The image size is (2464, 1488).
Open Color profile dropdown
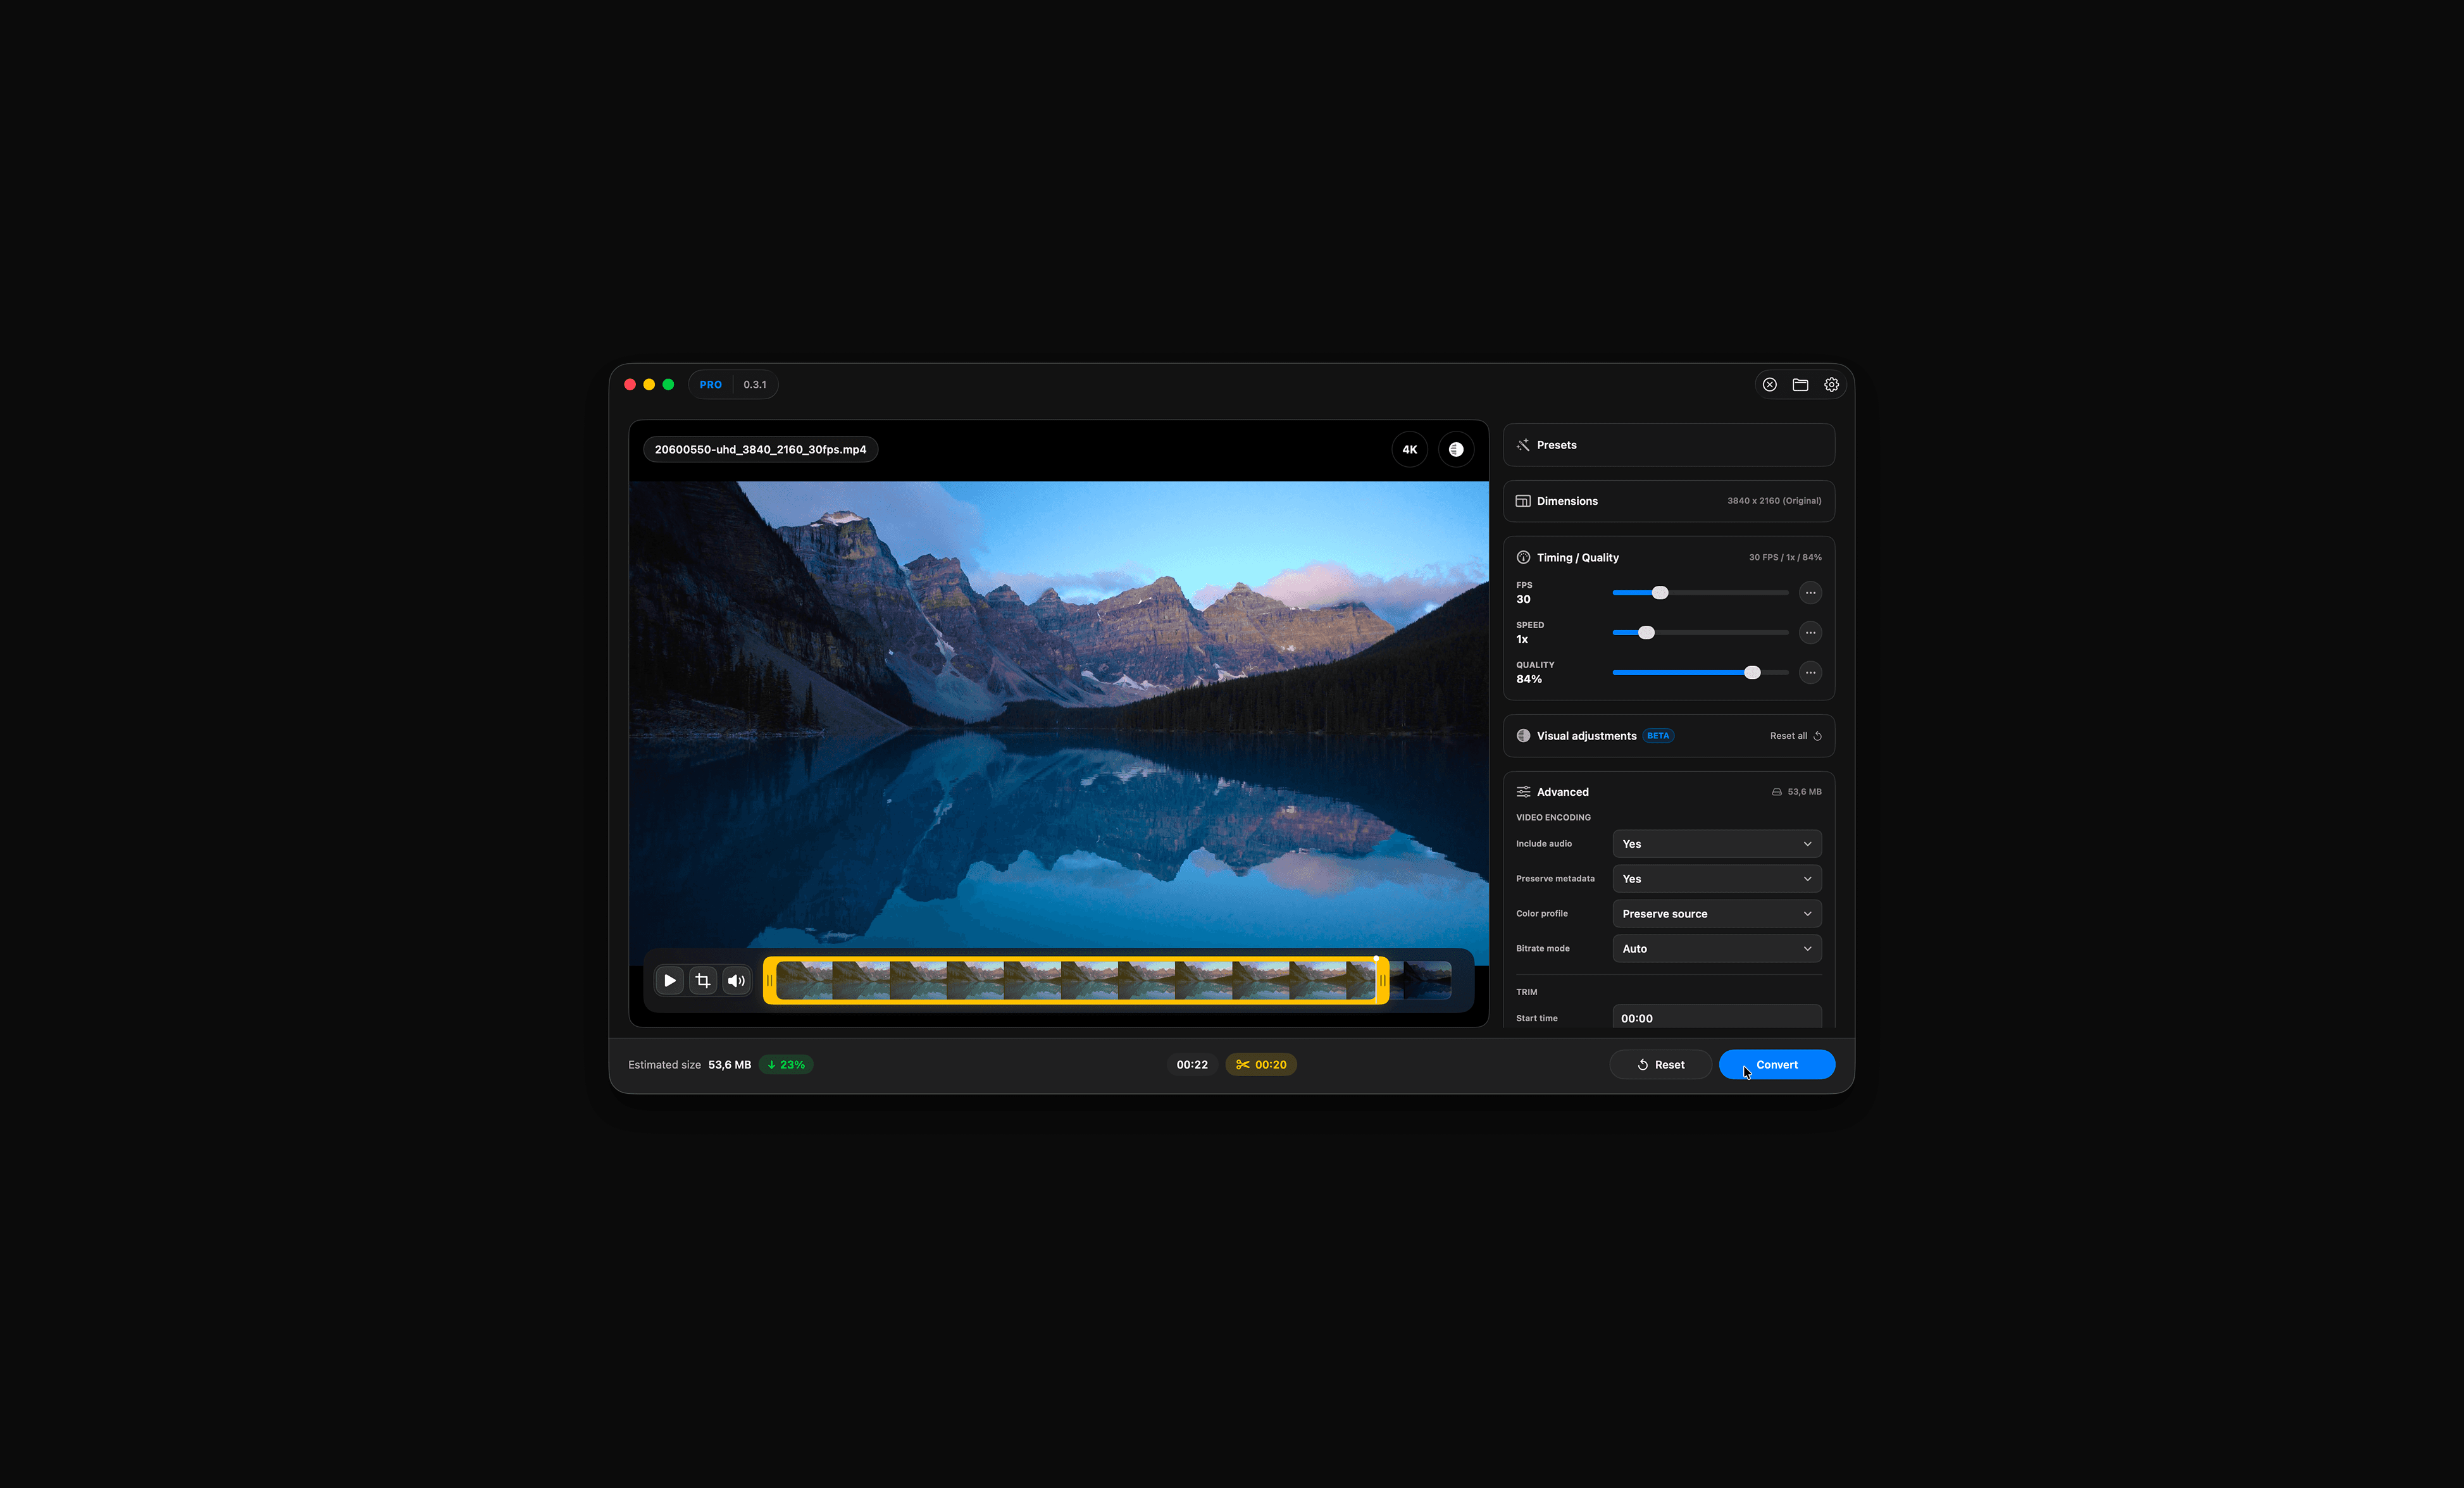tap(1716, 914)
